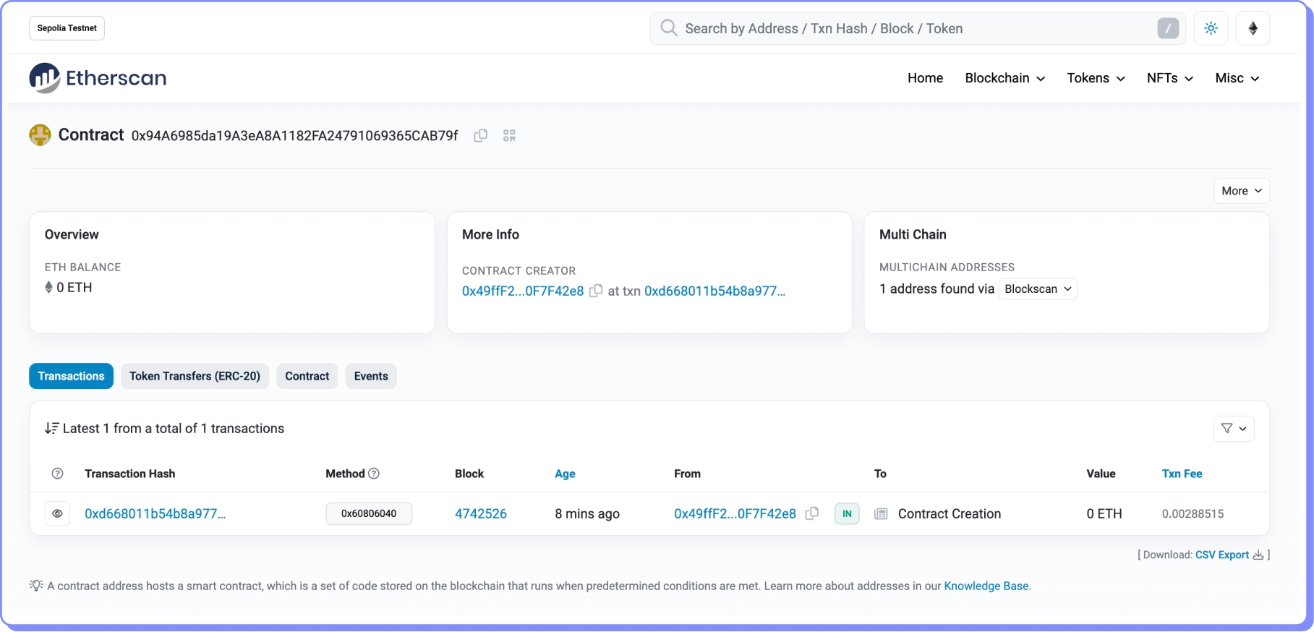Copy the From address in transaction row
This screenshot has height=632, width=1314.
click(812, 513)
